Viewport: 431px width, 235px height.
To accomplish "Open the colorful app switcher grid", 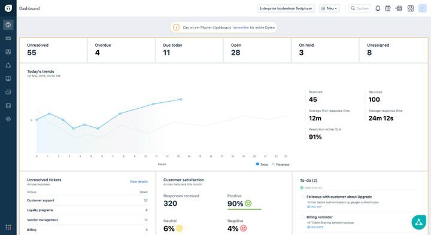I will pyautogui.click(x=8, y=227).
